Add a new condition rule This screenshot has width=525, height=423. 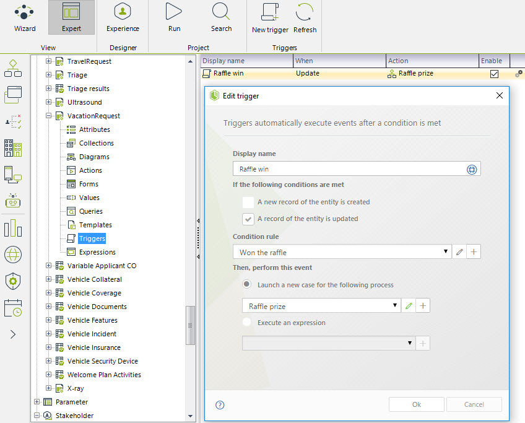pos(474,252)
